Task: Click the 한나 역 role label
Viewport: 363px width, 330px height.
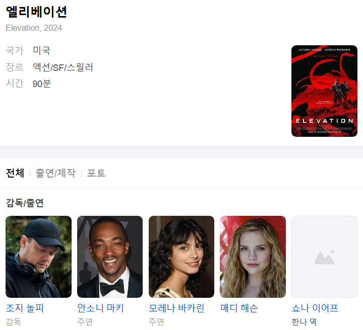Action: click(x=304, y=321)
